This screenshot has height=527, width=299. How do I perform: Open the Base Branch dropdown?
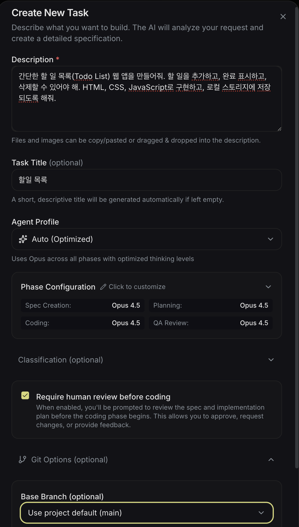point(146,513)
